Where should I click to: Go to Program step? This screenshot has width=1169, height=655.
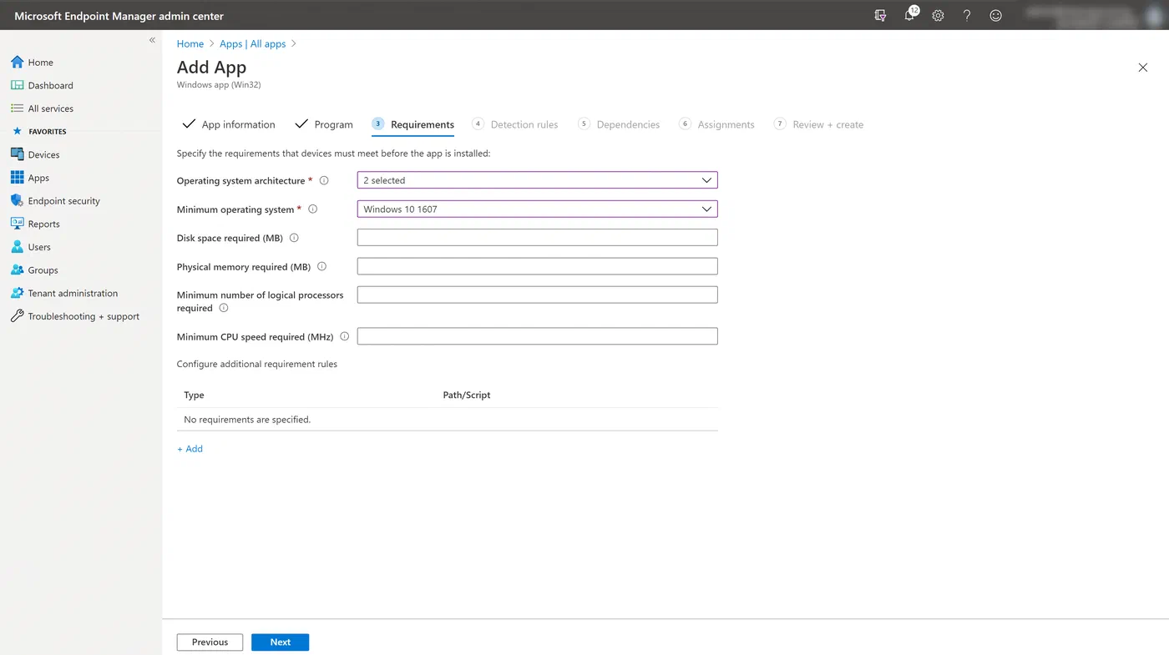pyautogui.click(x=324, y=124)
